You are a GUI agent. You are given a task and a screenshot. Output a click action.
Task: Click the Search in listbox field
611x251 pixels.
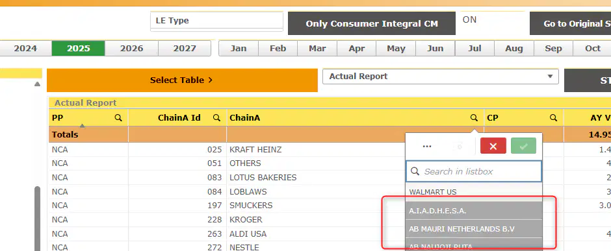tap(474, 171)
